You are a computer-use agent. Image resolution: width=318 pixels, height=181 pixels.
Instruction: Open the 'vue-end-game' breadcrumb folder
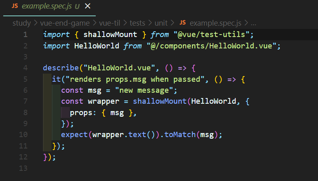(65, 23)
